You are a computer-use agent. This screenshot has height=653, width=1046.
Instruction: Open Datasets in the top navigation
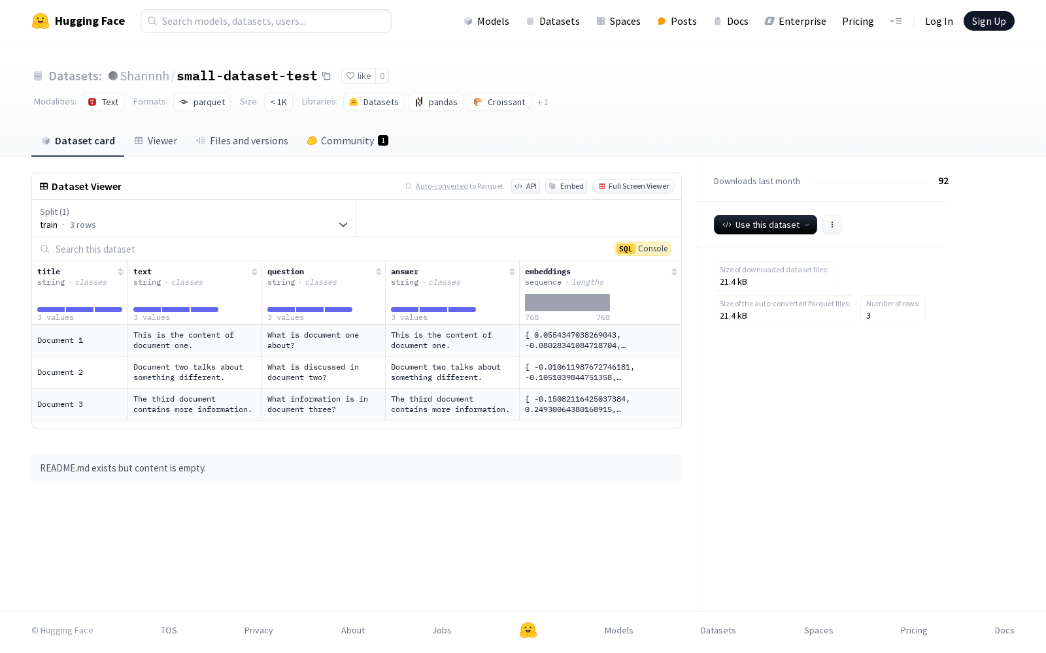tap(552, 21)
